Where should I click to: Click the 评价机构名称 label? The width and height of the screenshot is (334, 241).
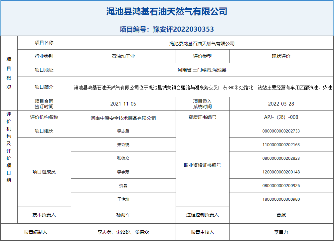point(44,117)
